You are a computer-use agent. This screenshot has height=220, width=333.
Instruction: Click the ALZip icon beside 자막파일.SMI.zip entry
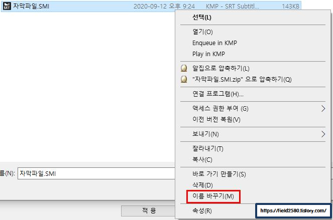point(184,79)
